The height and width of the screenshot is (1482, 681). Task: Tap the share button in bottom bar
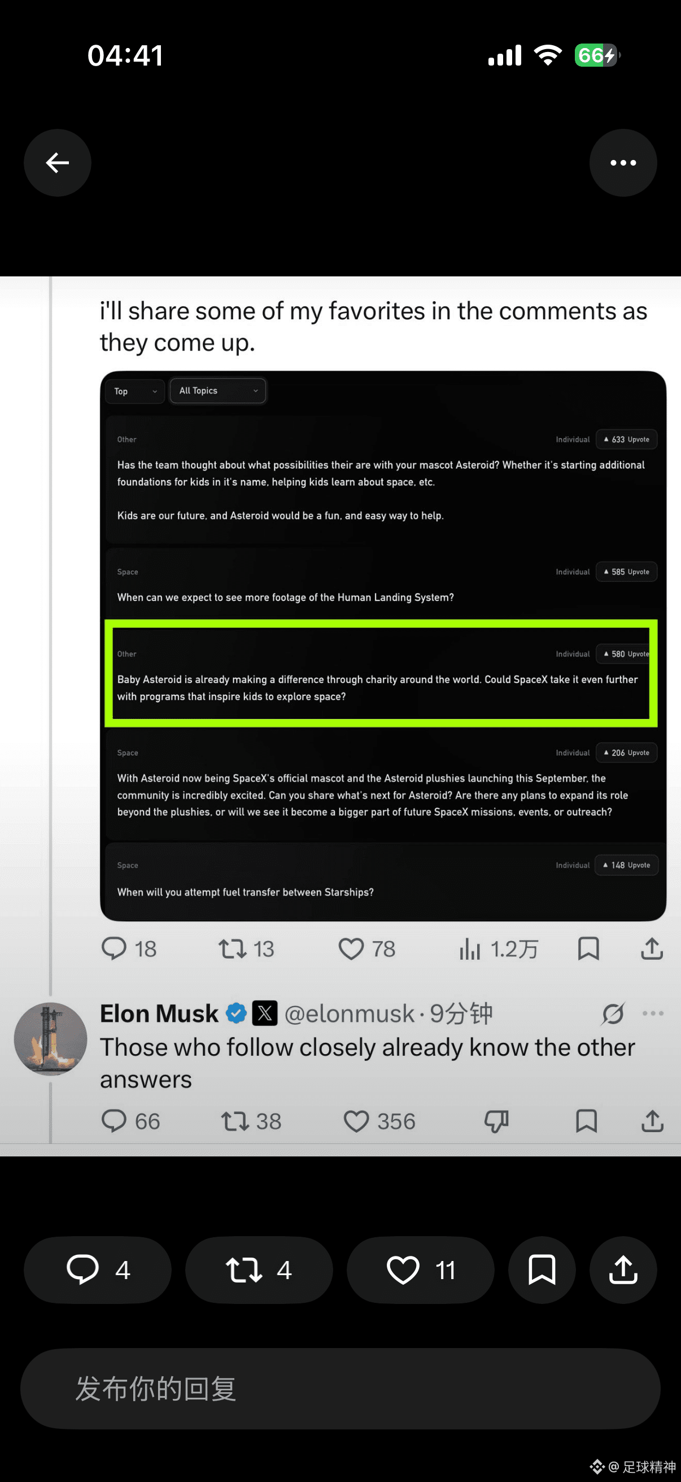623,1269
